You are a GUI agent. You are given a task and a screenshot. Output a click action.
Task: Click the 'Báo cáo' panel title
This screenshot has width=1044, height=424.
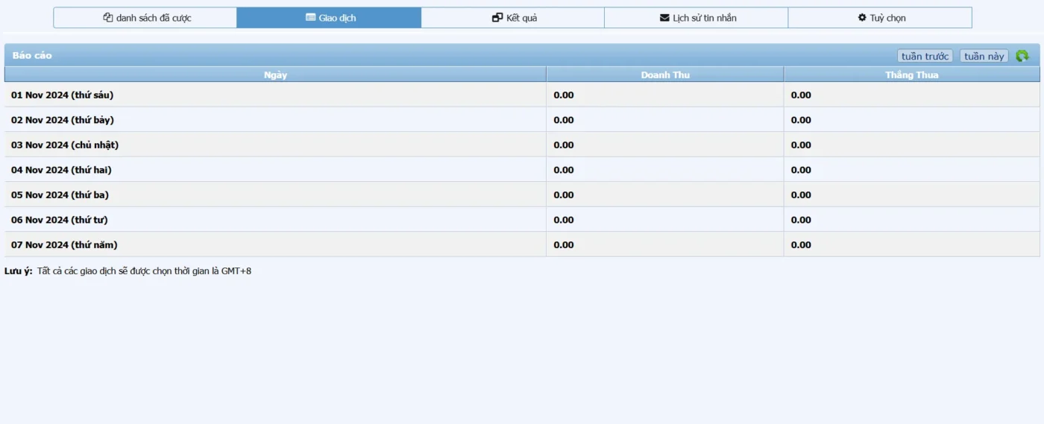click(x=32, y=56)
